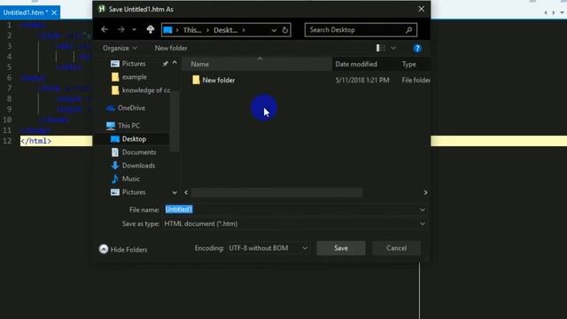This screenshot has width=567, height=319.
Task: Go up one folder level
Action: (151, 29)
